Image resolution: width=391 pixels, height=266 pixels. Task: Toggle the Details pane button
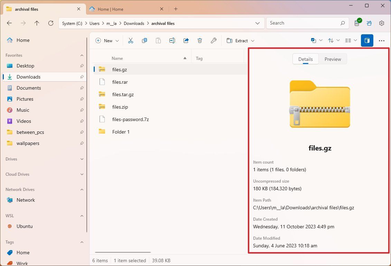click(367, 40)
